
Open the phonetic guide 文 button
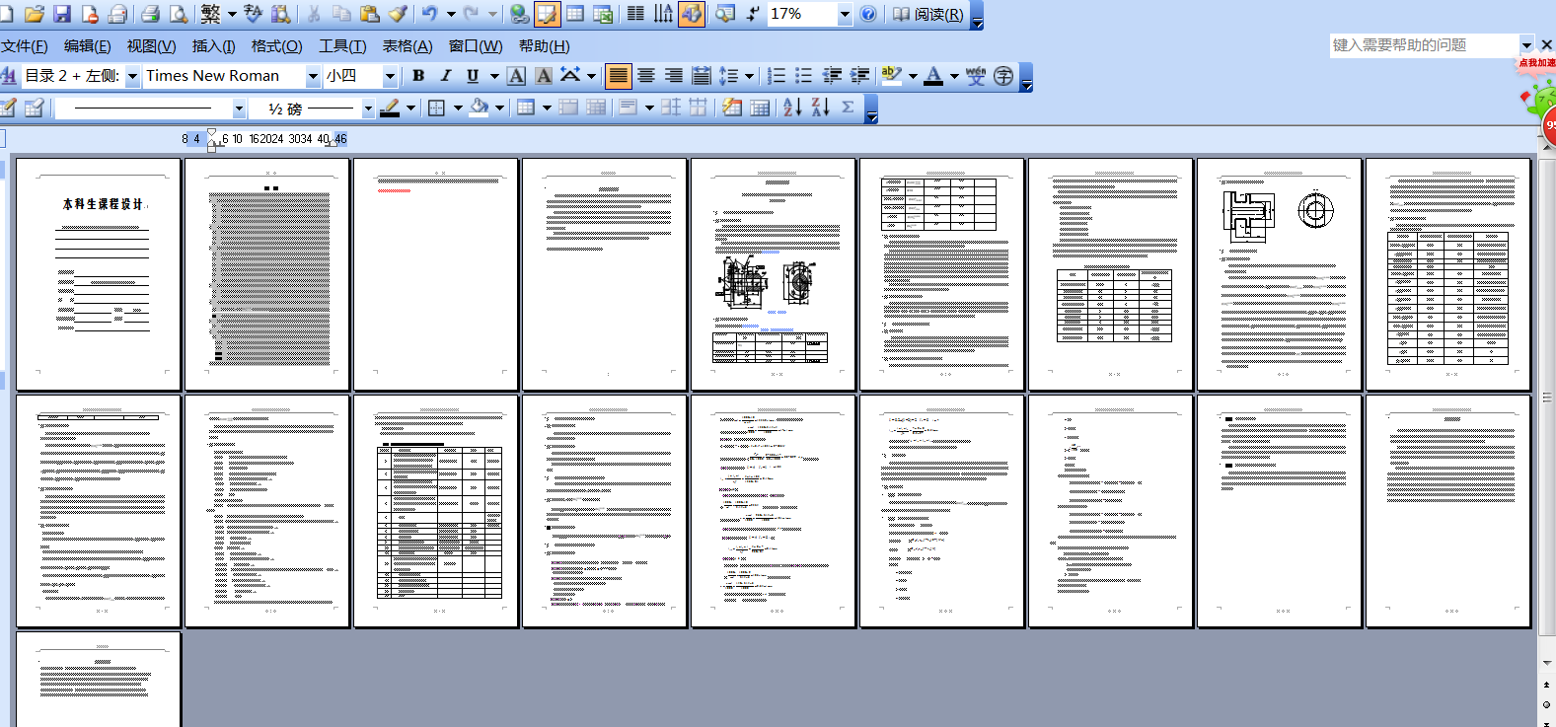click(x=976, y=76)
